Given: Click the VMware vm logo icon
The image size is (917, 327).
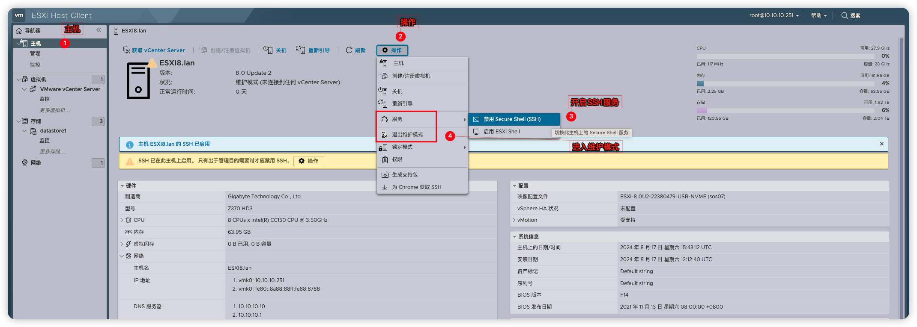Looking at the screenshot, I should click(19, 15).
